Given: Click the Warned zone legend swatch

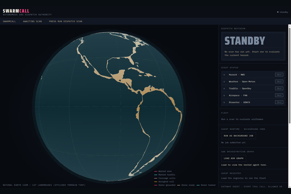Looking at the screenshot, I should [156, 171].
